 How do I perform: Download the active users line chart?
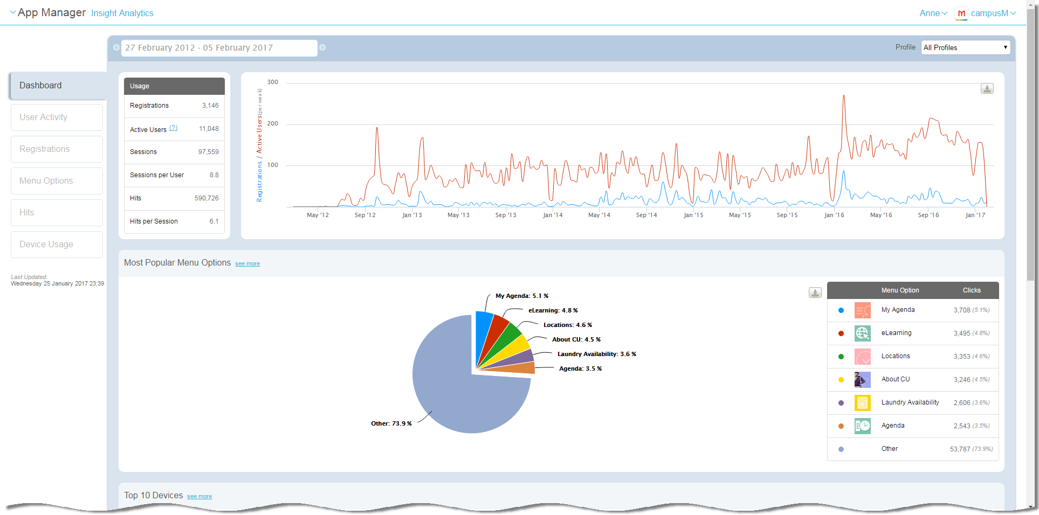pos(987,88)
